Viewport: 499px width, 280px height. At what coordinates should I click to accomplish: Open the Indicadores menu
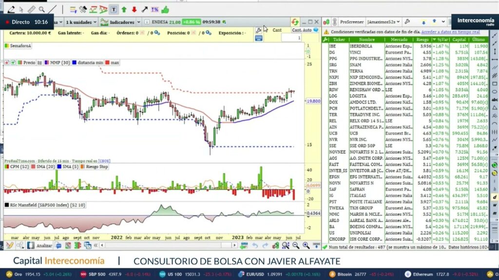coord(118,22)
